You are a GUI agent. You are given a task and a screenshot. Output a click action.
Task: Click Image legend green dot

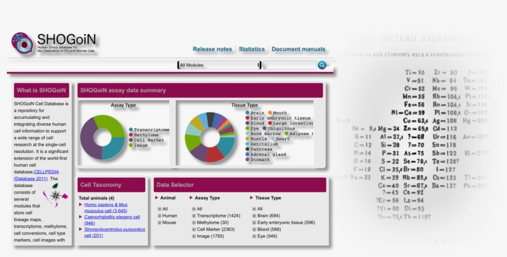point(131,146)
